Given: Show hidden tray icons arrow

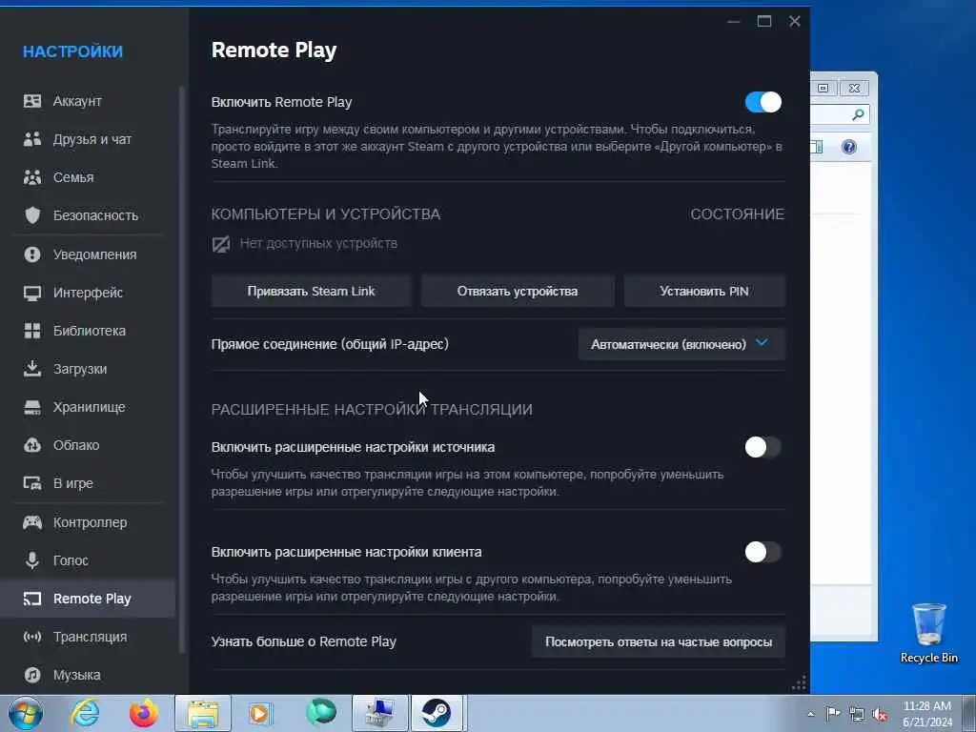Looking at the screenshot, I should [810, 715].
